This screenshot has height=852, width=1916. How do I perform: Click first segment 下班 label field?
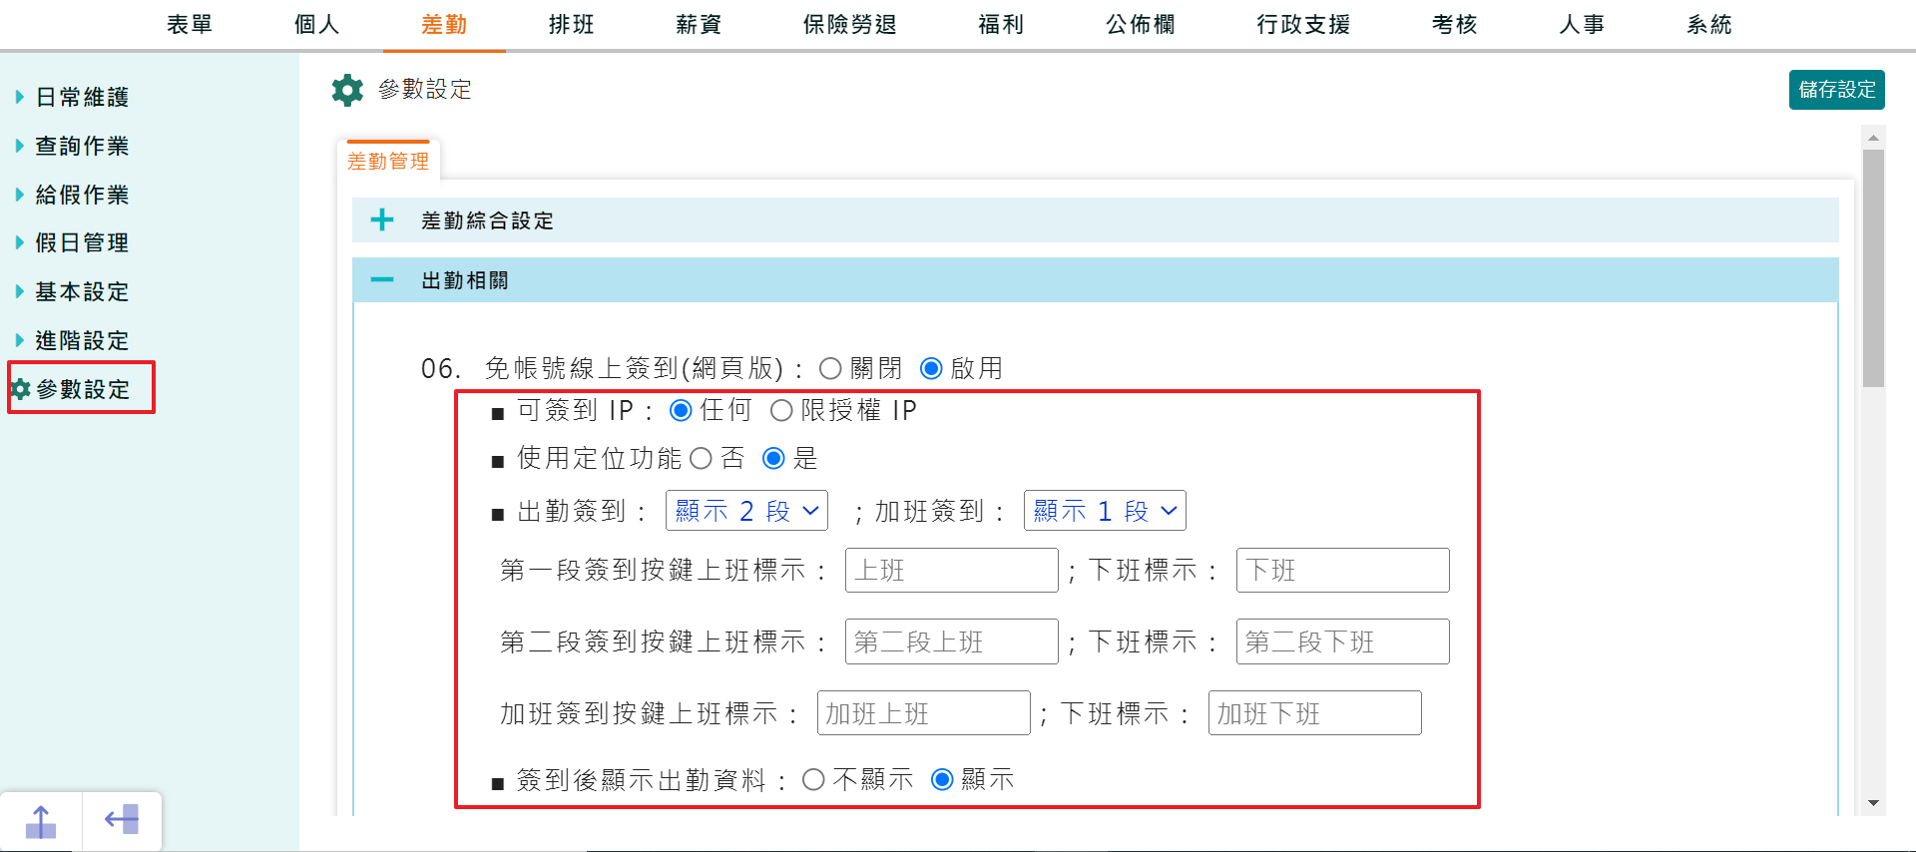pos(1343,571)
